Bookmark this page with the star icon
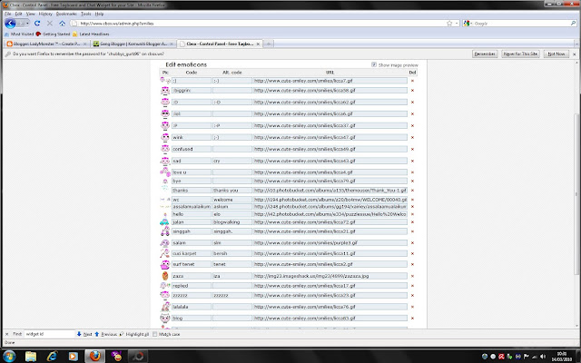The height and width of the screenshot is (363, 581). (449, 24)
